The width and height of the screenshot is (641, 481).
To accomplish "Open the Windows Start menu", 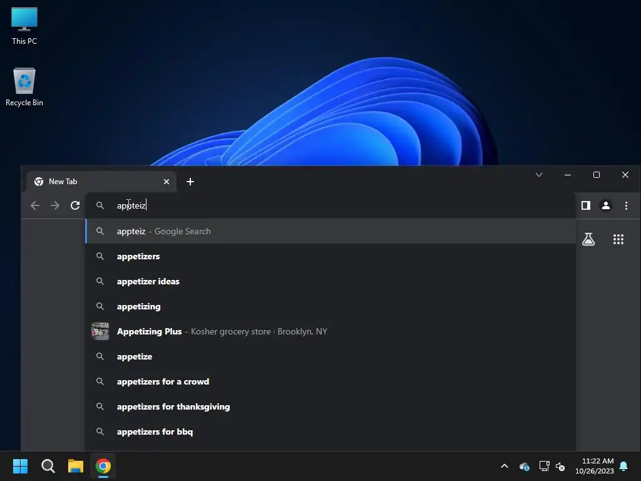I will click(x=20, y=466).
